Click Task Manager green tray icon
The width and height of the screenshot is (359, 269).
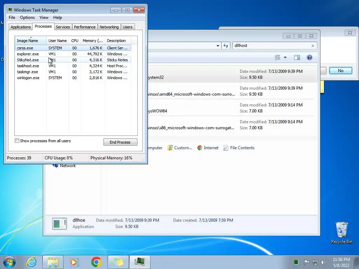click(296, 262)
